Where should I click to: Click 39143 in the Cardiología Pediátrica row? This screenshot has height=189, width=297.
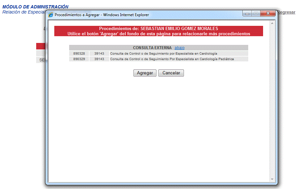(x=99, y=59)
